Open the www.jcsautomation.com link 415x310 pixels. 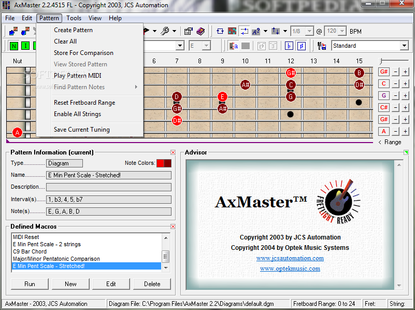click(290, 258)
